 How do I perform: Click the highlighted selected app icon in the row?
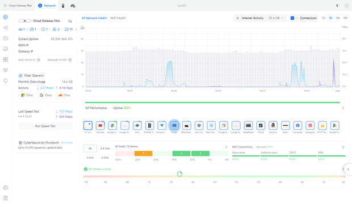pos(174,126)
